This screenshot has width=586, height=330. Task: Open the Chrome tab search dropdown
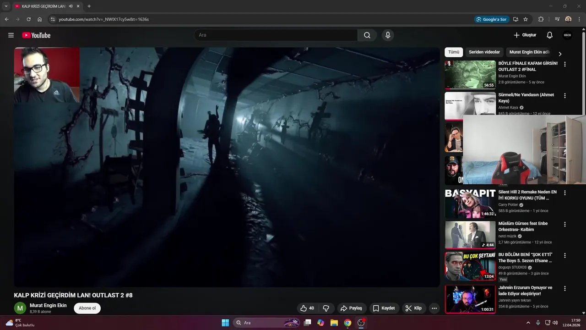6,6
